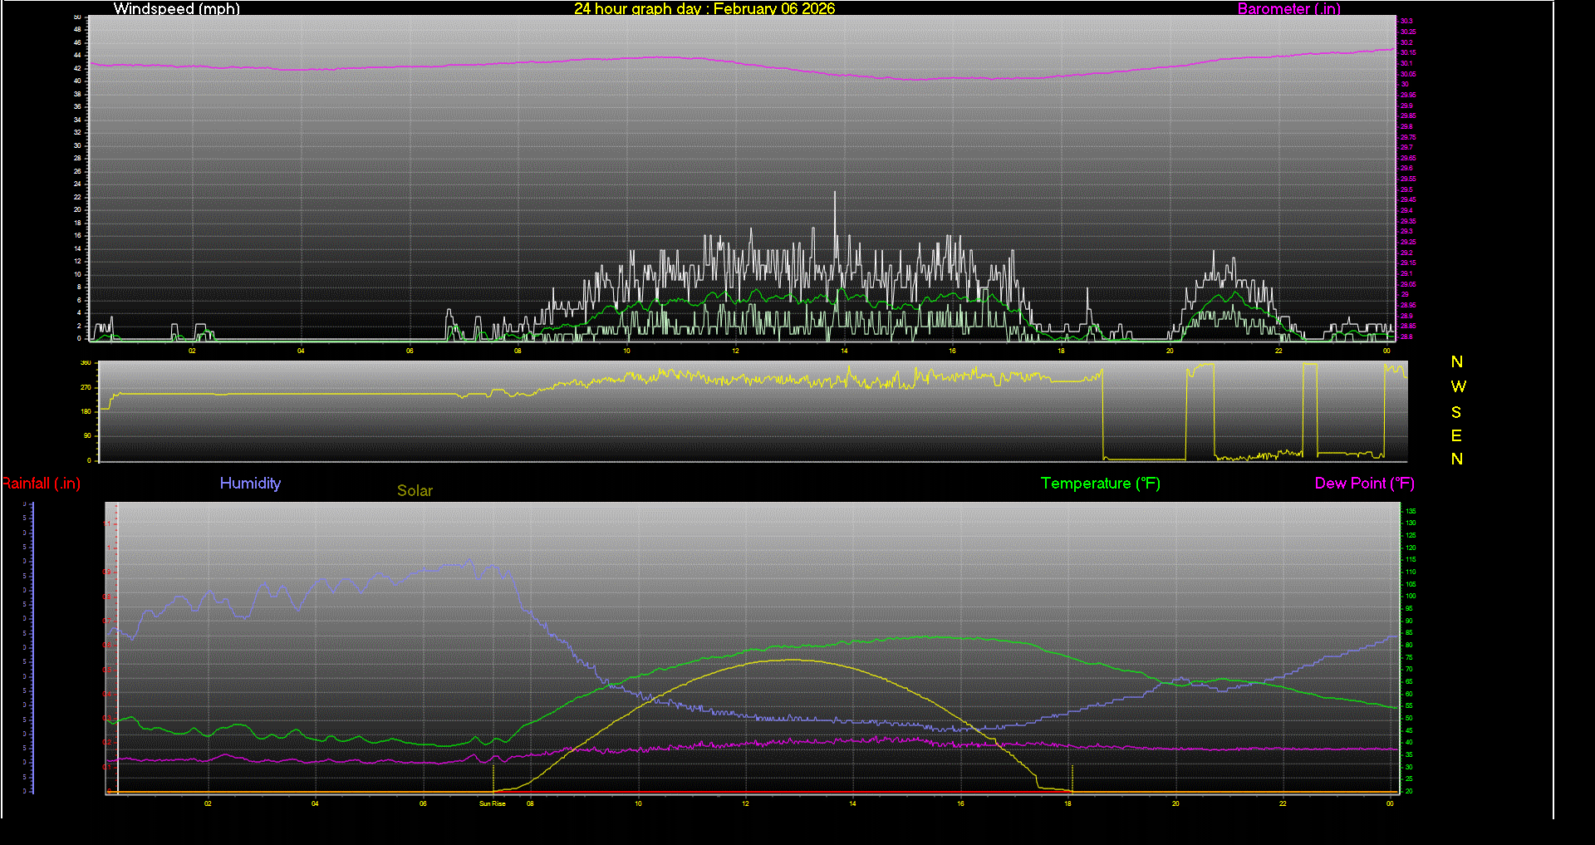Click the yellow E compass symbol
The image size is (1595, 845).
click(x=1456, y=435)
